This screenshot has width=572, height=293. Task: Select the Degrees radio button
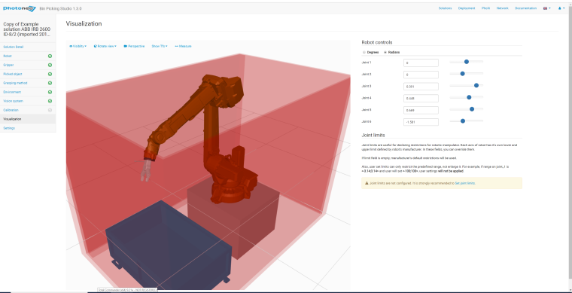pyautogui.click(x=364, y=53)
